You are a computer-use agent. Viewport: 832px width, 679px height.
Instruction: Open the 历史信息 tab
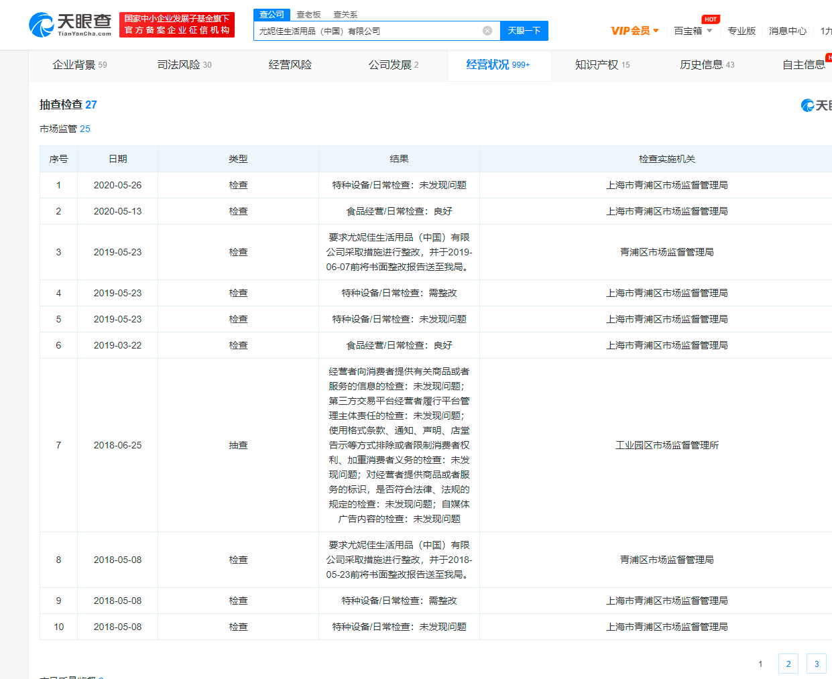pyautogui.click(x=707, y=65)
